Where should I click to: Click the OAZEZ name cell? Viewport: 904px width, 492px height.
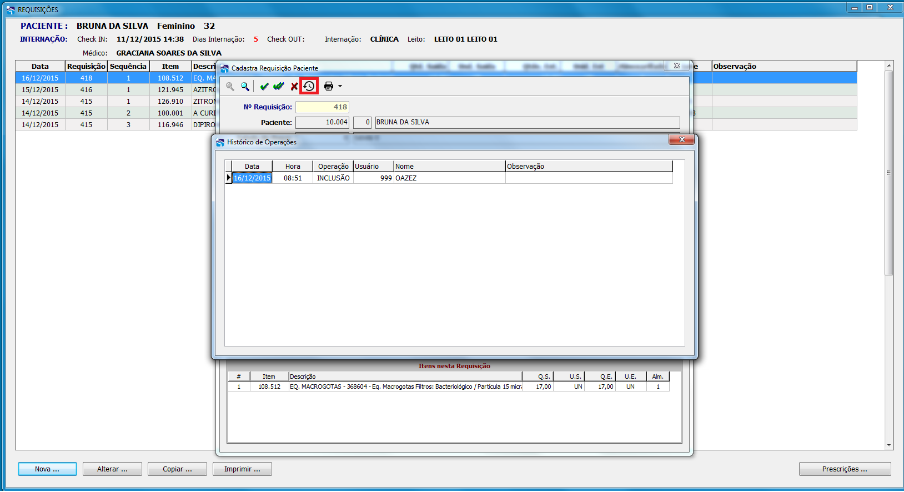pos(450,178)
